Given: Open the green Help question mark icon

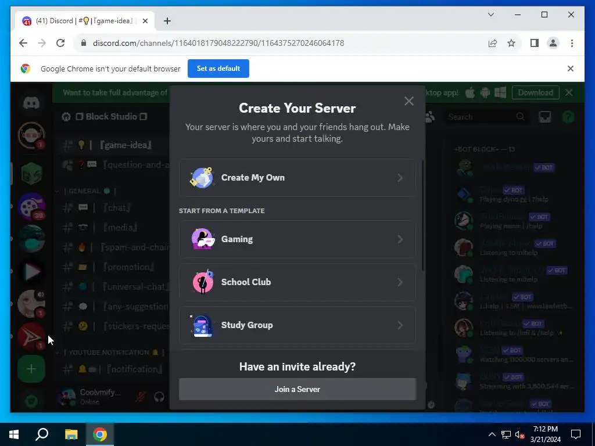Looking at the screenshot, I should 568,117.
